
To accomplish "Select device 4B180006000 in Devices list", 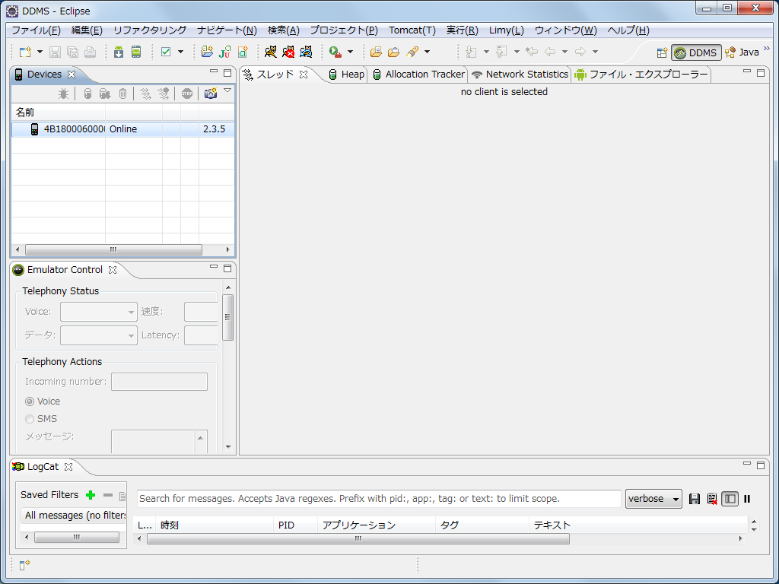I will 122,129.
